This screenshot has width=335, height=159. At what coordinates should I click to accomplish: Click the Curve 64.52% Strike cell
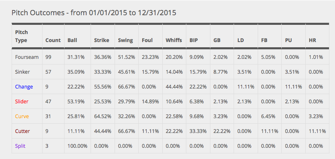103,117
